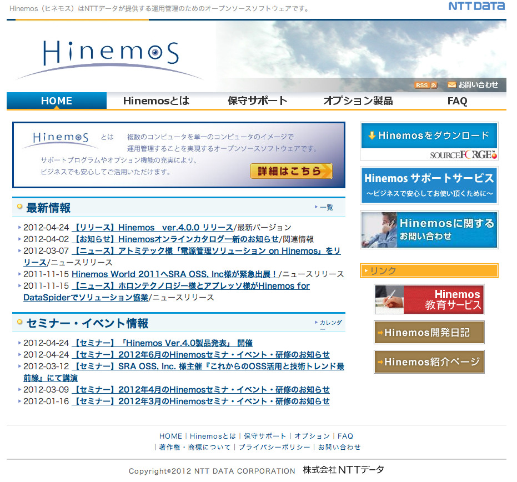
Task: Open footer 著作権・商標について link
Action: 194,447
